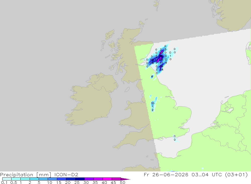251x184 pixels.
Task: Click the '24' precipitation value on the map
Action: [161, 66]
